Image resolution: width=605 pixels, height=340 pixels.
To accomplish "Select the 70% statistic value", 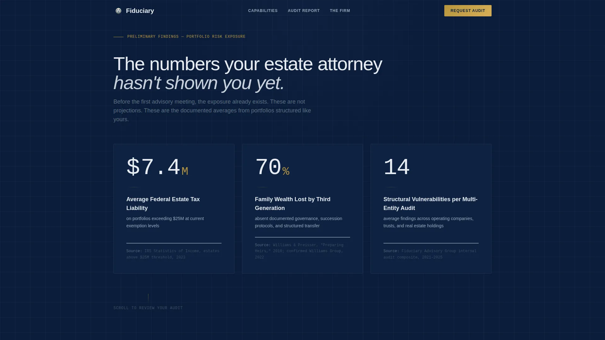I will pyautogui.click(x=272, y=167).
